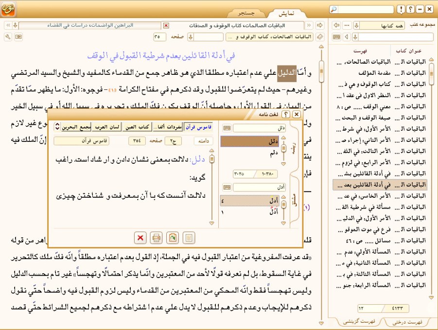Click the red X cancel icon in dictionary dialog
Viewport: 438px width, 330px height.
[140, 238]
